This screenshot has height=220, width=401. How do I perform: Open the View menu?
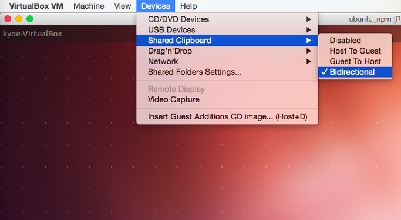pyautogui.click(x=123, y=6)
